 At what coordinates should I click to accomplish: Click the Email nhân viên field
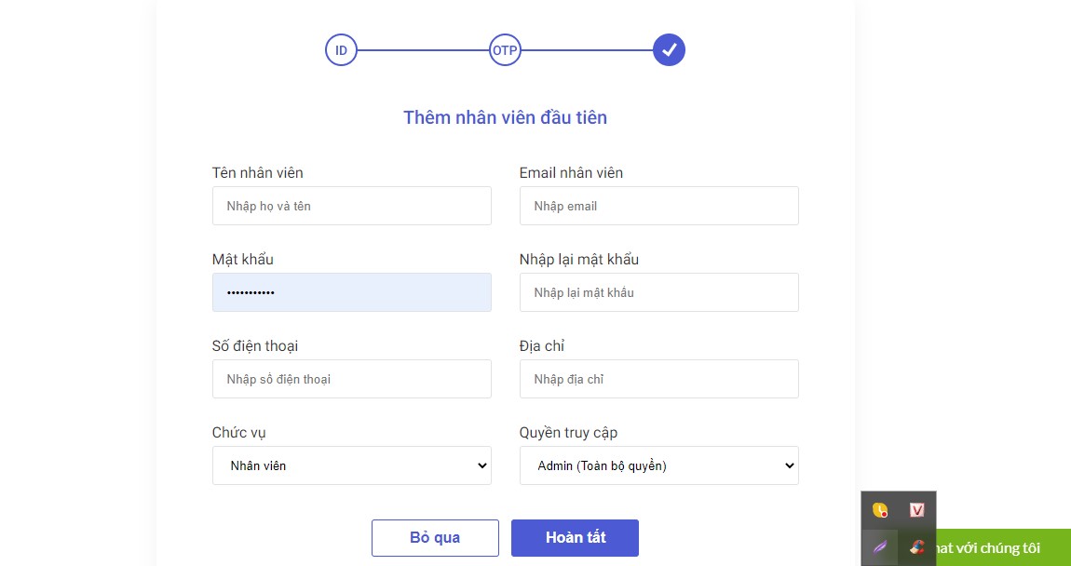(x=658, y=206)
